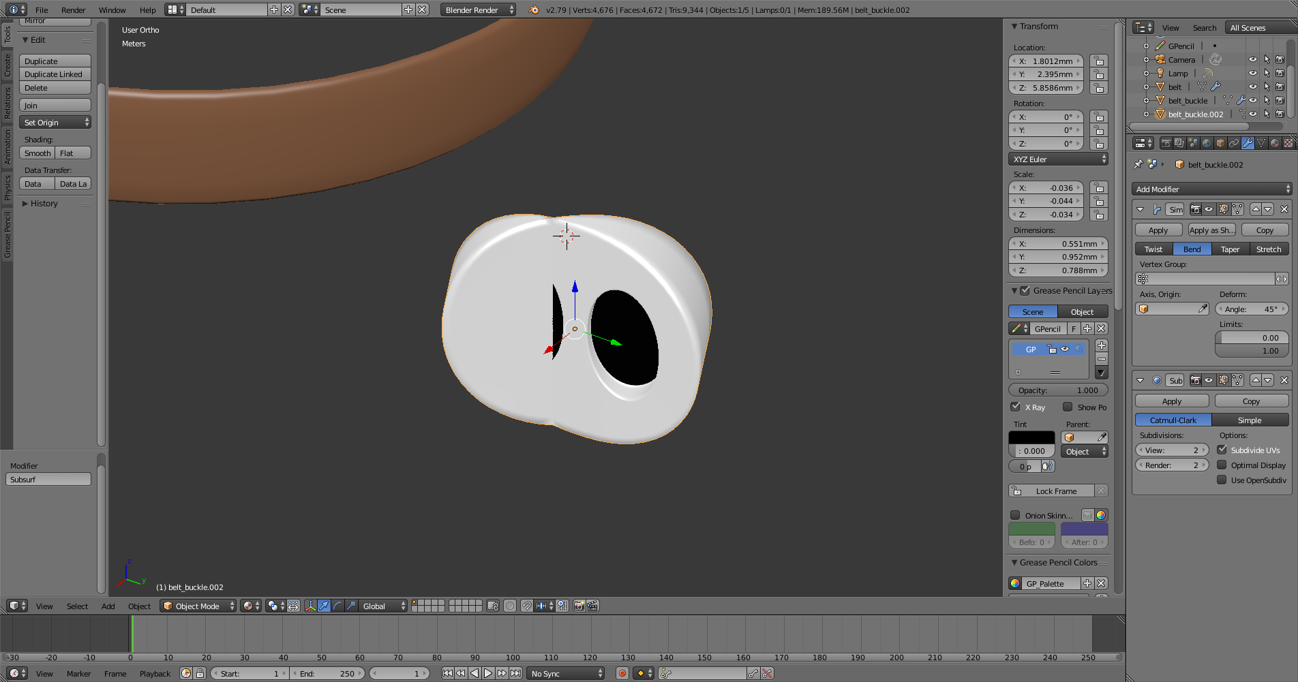
Task: Remove the Subsurf modifier
Action: tap(1284, 380)
